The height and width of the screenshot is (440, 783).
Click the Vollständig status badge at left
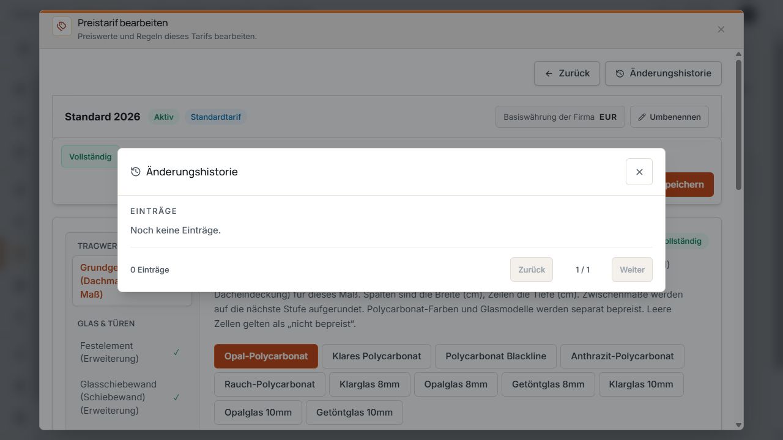click(x=91, y=156)
